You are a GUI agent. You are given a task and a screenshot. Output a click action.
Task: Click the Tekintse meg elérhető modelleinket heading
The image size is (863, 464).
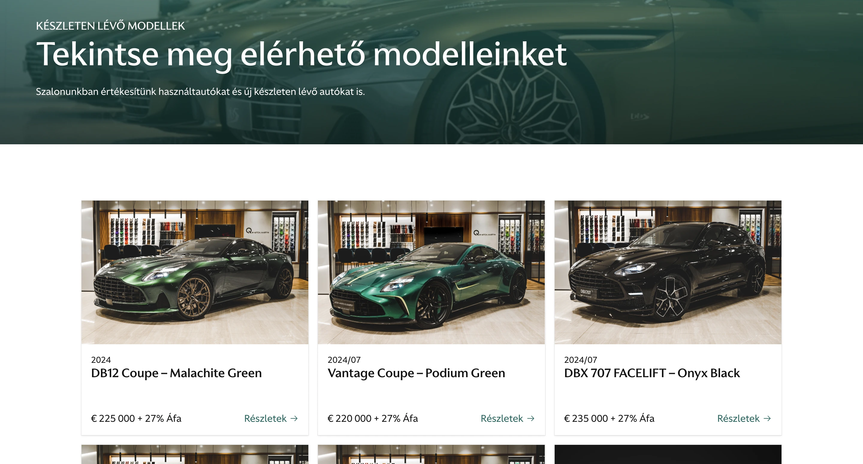coord(301,54)
